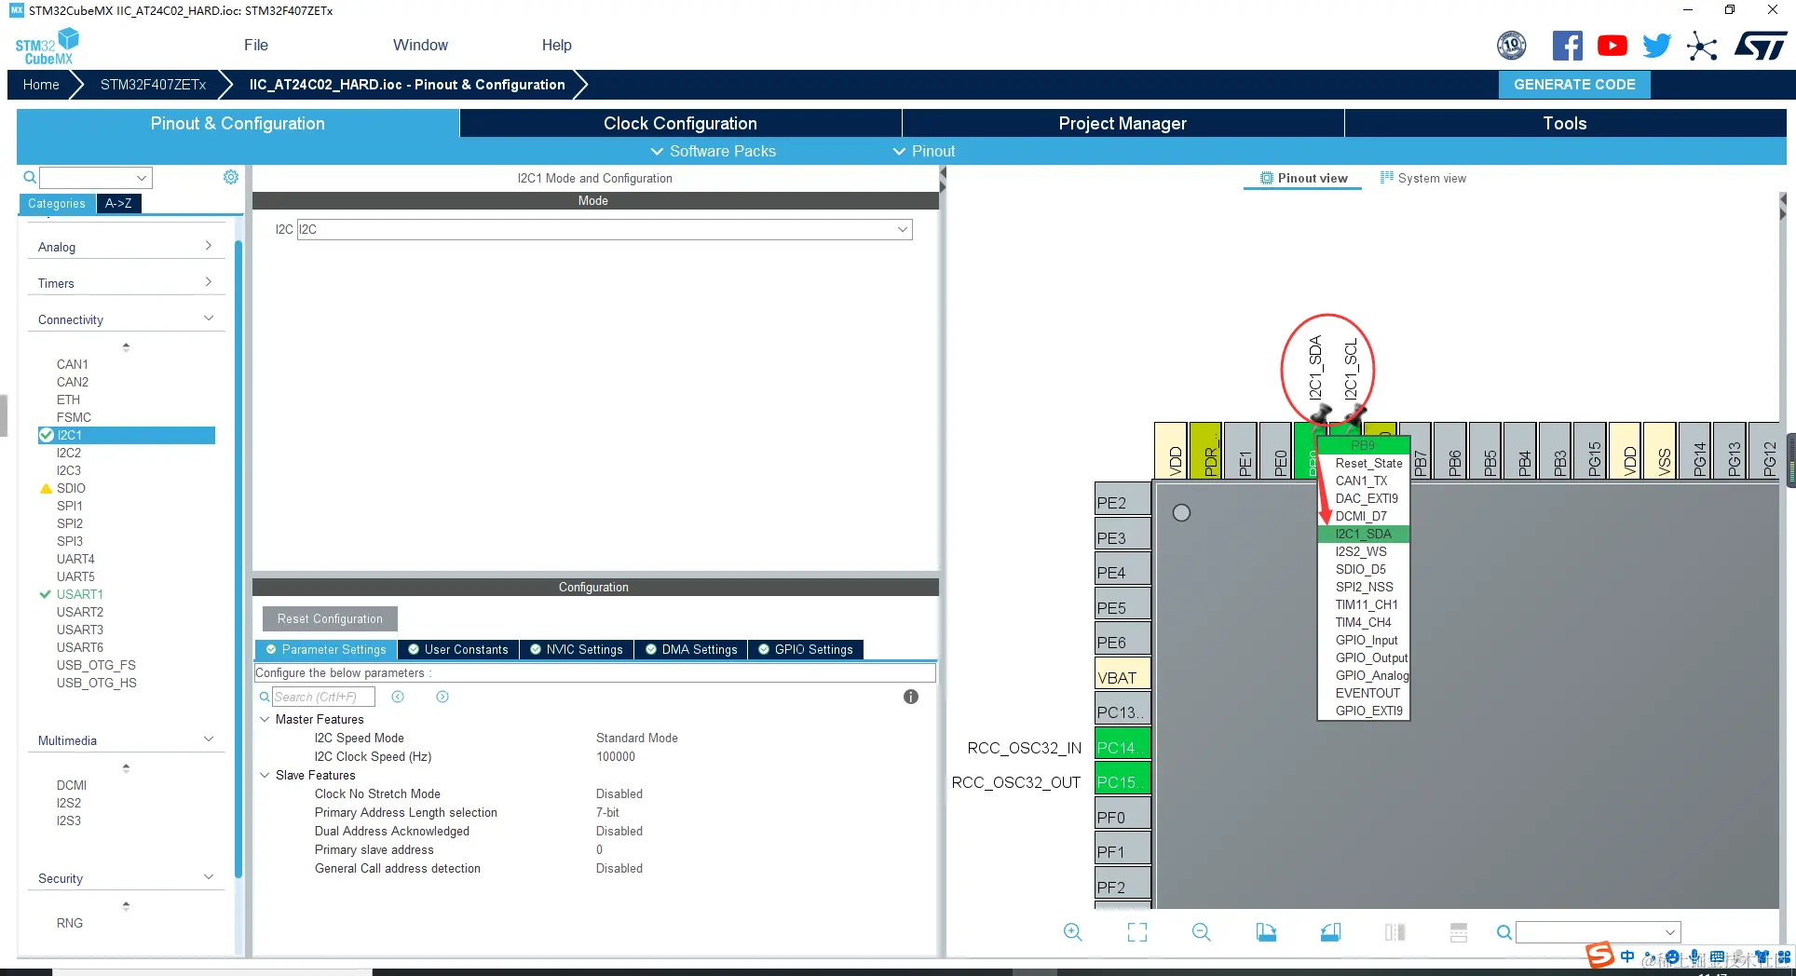Open the Window menu
This screenshot has width=1796, height=976.
(x=420, y=45)
